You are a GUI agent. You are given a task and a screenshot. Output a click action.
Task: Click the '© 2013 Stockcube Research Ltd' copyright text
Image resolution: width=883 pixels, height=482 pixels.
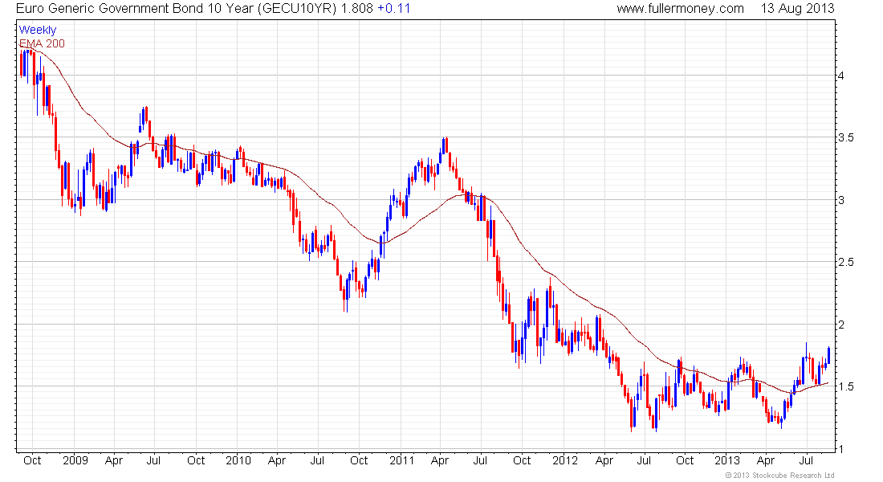[x=779, y=476]
